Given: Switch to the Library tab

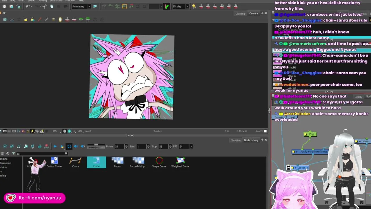Looking at the screenshot, I should 358,97.
